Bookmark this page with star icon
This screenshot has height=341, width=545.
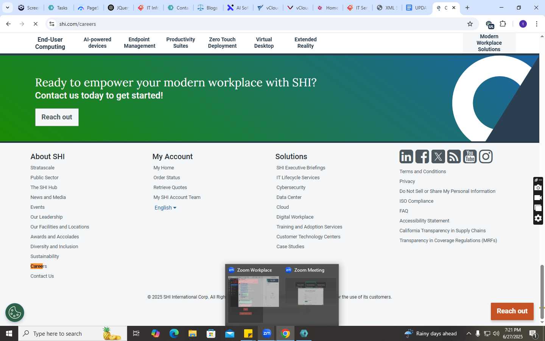pos(470,24)
